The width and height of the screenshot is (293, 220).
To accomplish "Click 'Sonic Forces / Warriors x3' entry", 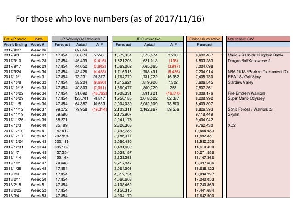I will click(x=250, y=109).
